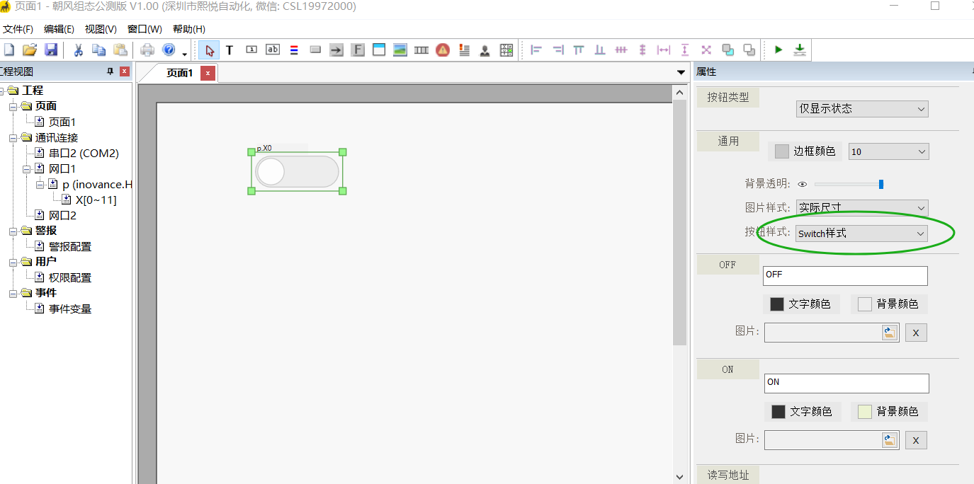
Task: Click the OFF text input field
Action: point(844,275)
